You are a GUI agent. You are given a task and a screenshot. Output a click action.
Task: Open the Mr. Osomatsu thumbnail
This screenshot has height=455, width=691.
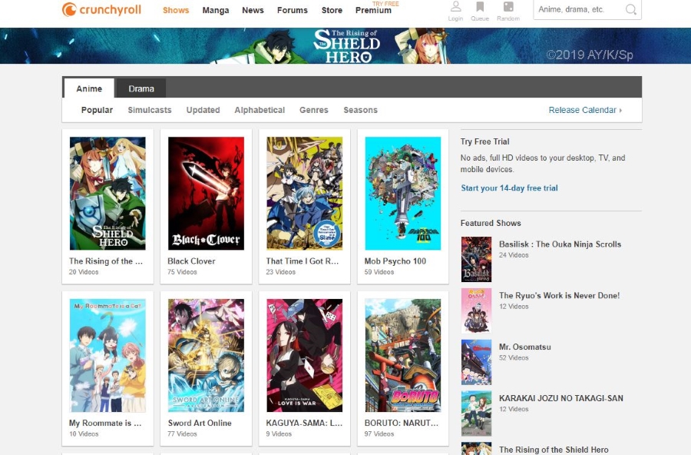click(476, 362)
